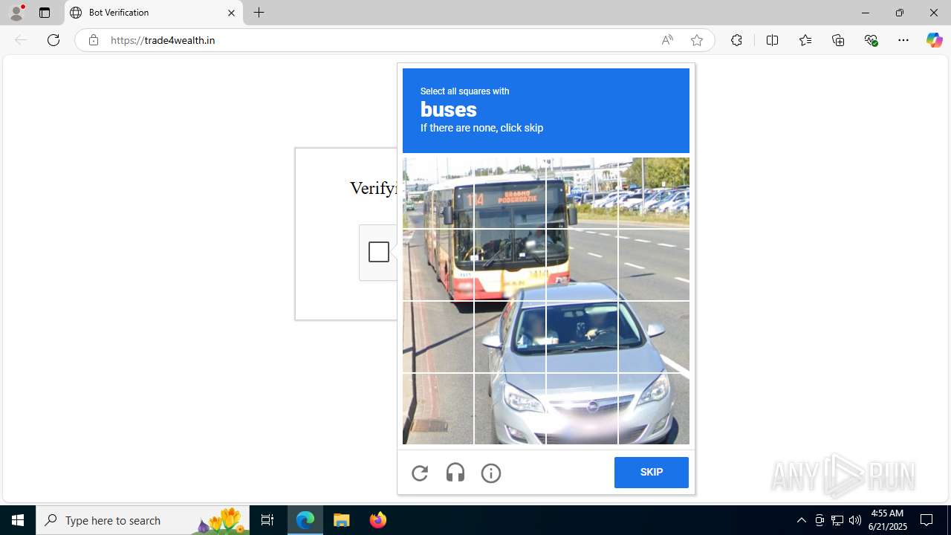Click the taskbar search box

[143, 520]
